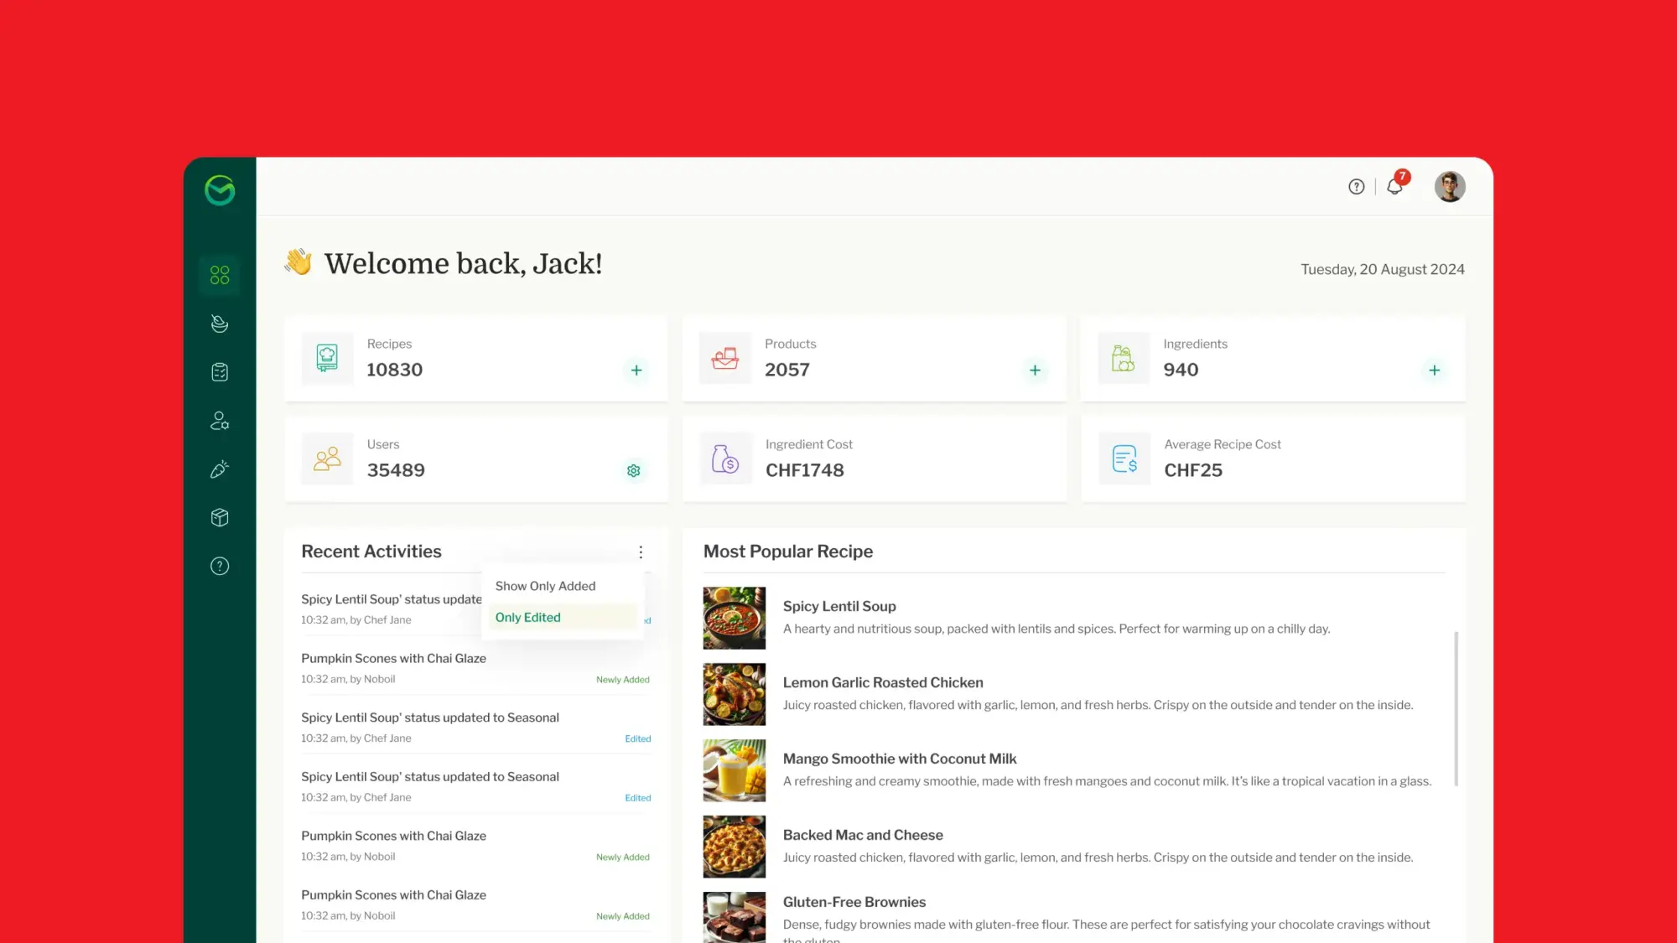The image size is (1677, 943).
Task: Open the box products sidebar icon
Action: pos(220,518)
